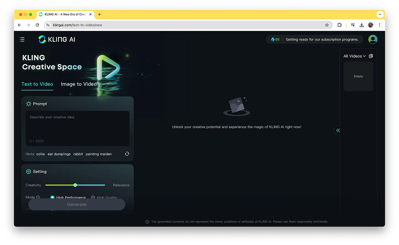The width and height of the screenshot is (399, 245).
Task: Open the media control icon in toolbar
Action: 353,25
